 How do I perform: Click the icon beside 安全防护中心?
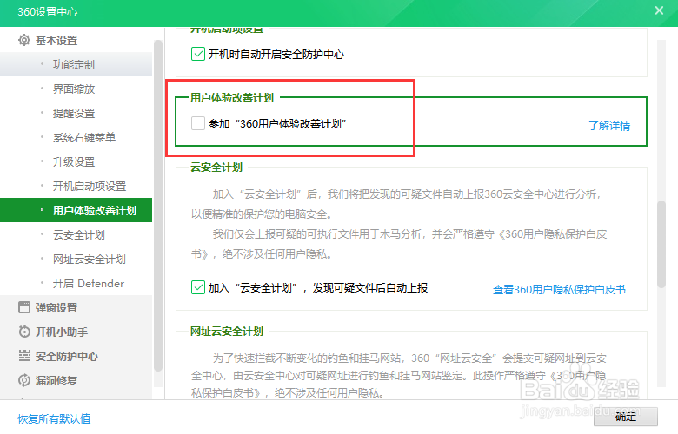tap(24, 356)
